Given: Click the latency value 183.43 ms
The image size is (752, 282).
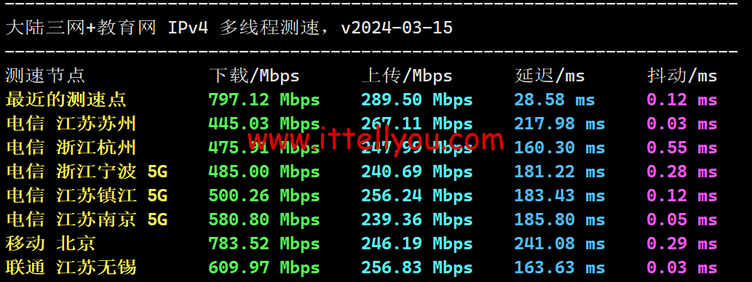Looking at the screenshot, I should [560, 196].
